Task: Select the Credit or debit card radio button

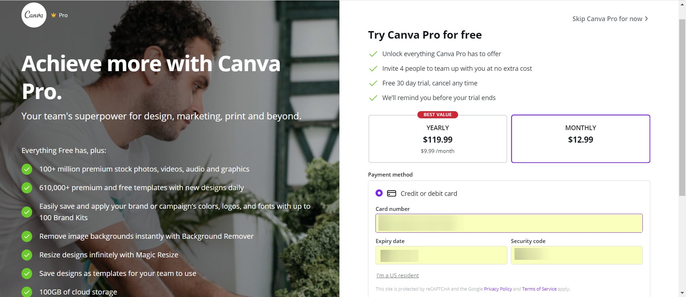Action: (379, 193)
